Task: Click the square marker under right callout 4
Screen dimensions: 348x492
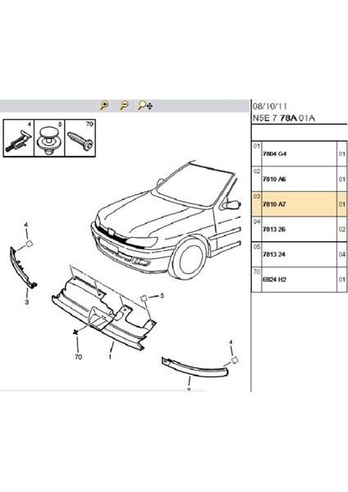Action: (x=235, y=360)
